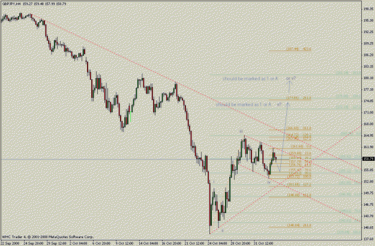375x246 pixels.
Task: Click the 28 Oct 20:00 time label
Action: 241,244
